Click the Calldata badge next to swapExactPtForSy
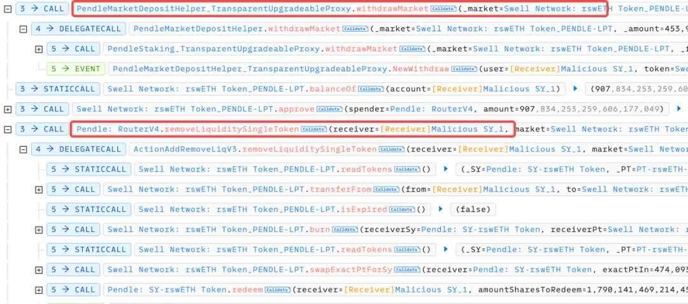This screenshot has width=688, height=304. (x=407, y=270)
